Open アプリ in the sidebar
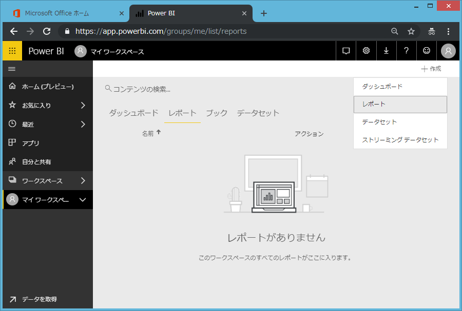462x311 pixels. pyautogui.click(x=48, y=143)
